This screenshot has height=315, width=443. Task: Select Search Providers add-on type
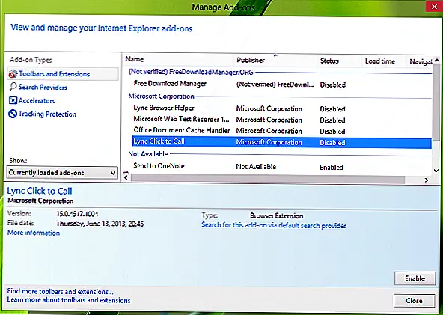click(43, 87)
